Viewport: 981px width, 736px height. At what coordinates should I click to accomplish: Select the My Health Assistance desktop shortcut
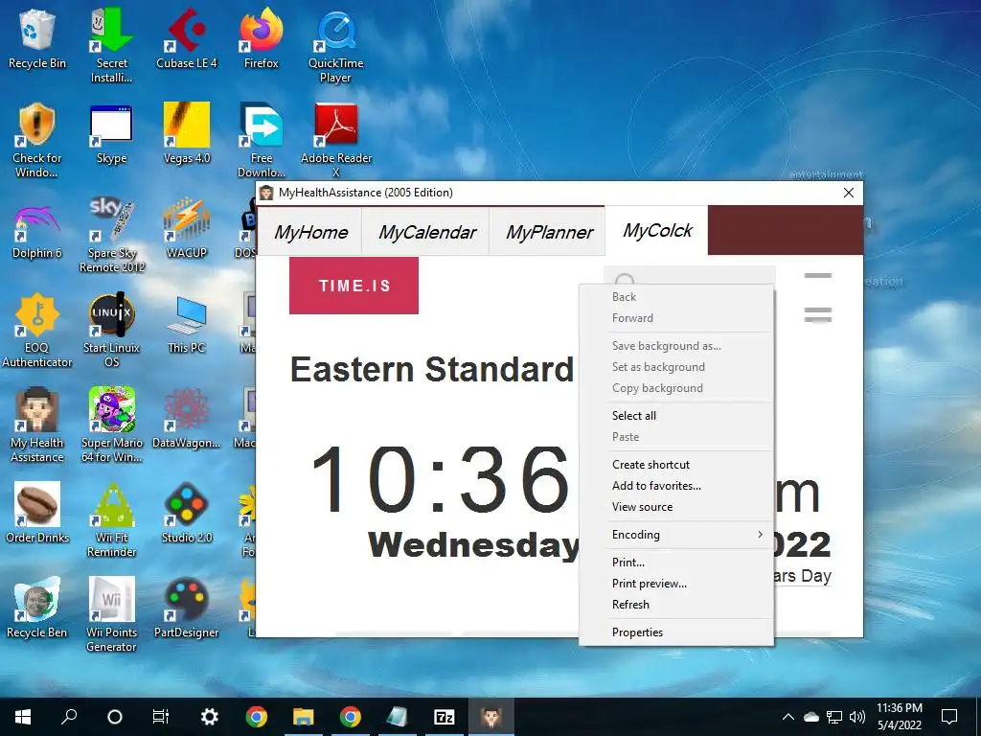click(37, 425)
